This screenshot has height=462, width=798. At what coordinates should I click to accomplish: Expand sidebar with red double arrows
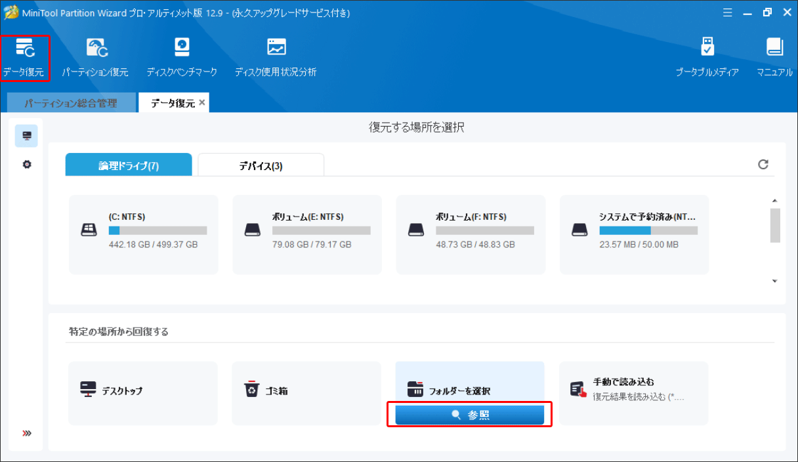click(x=27, y=433)
